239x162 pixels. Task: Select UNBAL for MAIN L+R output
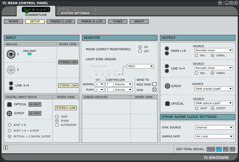[212, 55]
